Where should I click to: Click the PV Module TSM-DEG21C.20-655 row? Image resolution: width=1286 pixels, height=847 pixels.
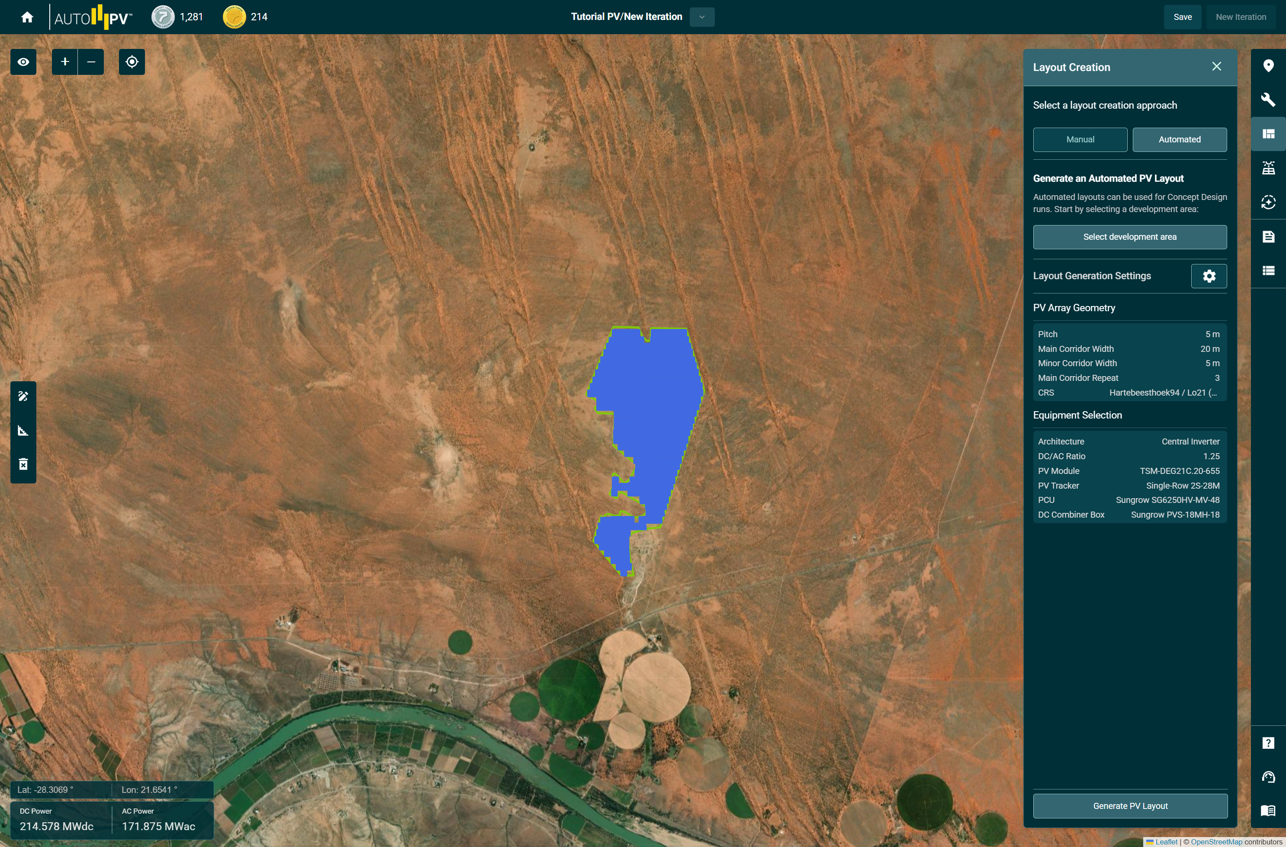click(1129, 471)
